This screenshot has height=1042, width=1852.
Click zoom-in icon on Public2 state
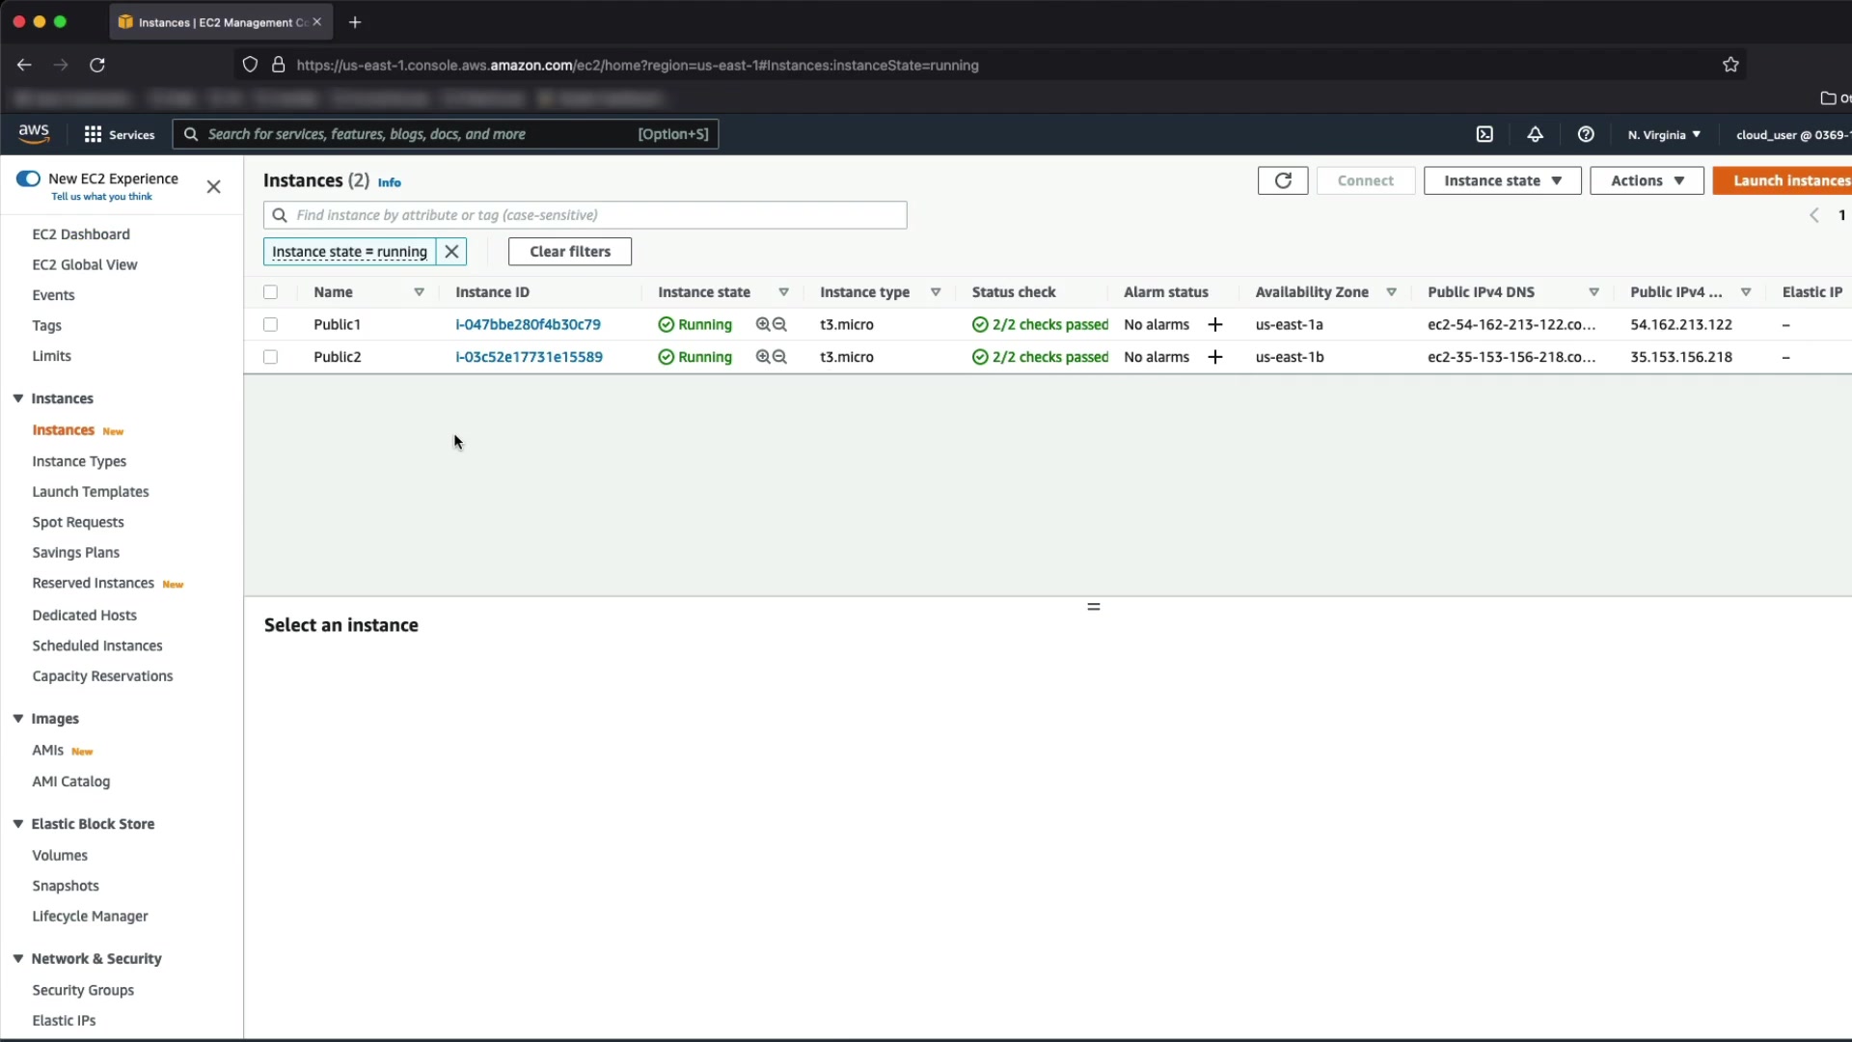(763, 357)
